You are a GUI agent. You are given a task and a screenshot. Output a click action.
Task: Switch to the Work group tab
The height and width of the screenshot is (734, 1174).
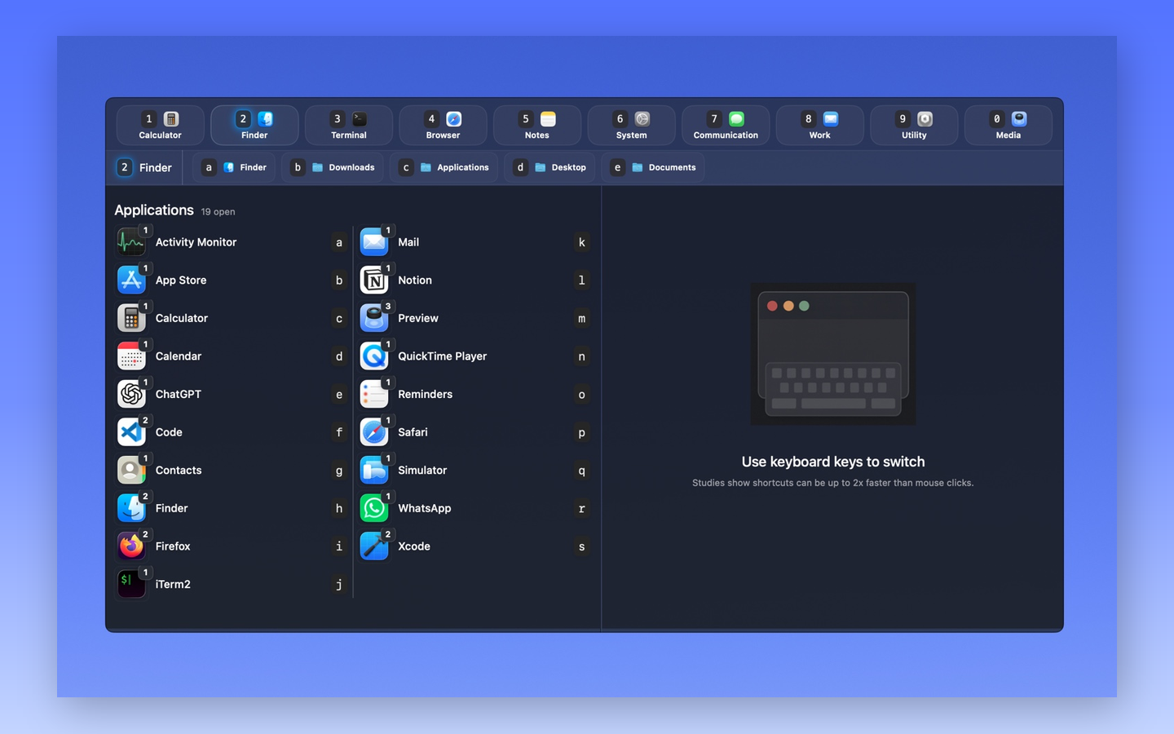(x=820, y=126)
